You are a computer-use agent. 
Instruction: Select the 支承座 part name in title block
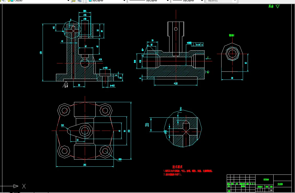280,184
